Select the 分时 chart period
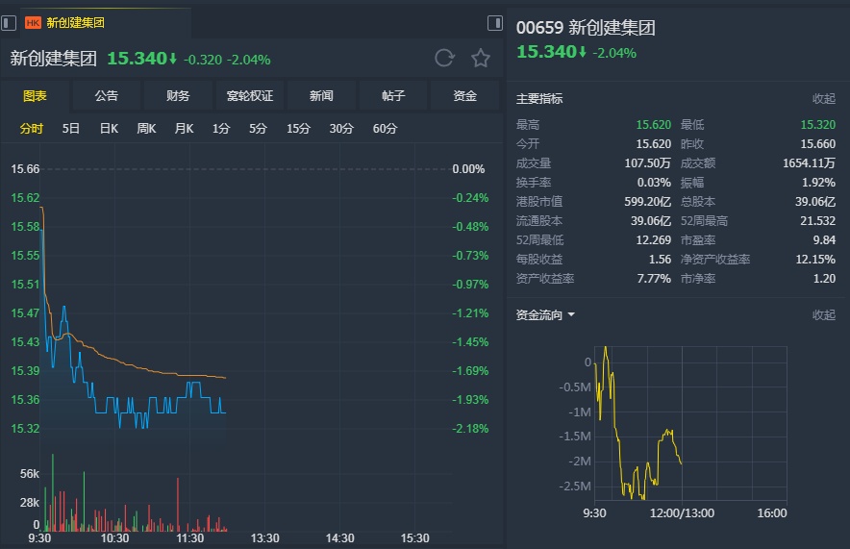This screenshot has width=850, height=549. tap(31, 129)
